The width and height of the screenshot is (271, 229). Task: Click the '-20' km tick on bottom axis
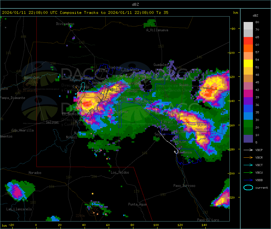click(11, 225)
